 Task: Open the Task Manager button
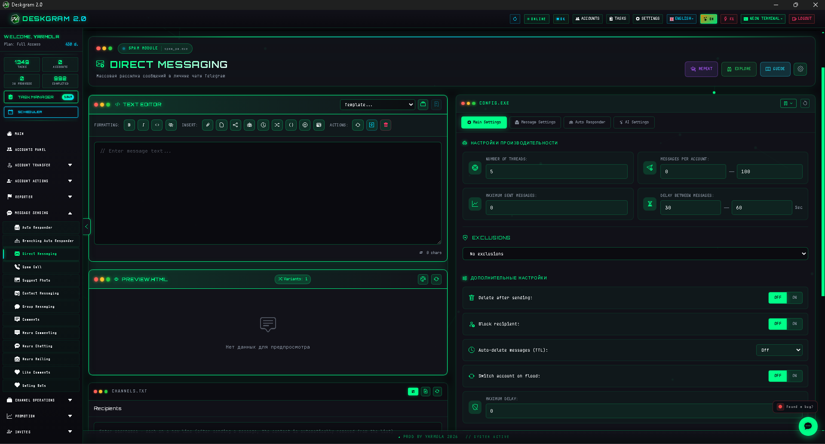pyautogui.click(x=41, y=97)
